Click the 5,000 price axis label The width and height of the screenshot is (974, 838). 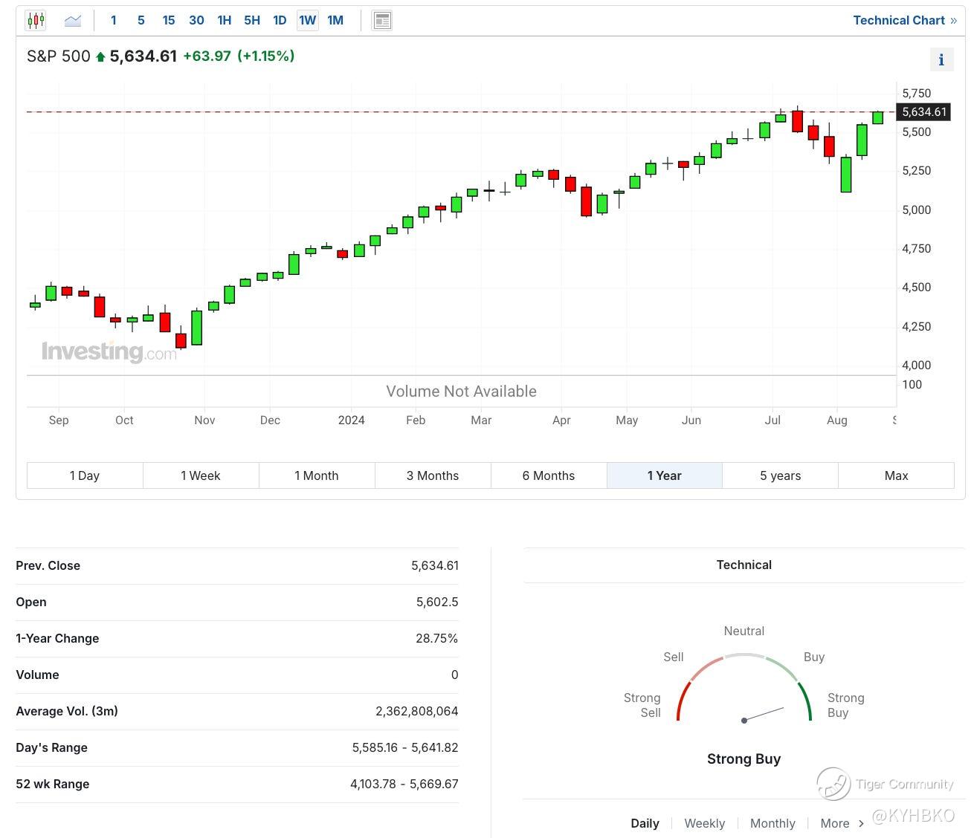click(x=916, y=209)
